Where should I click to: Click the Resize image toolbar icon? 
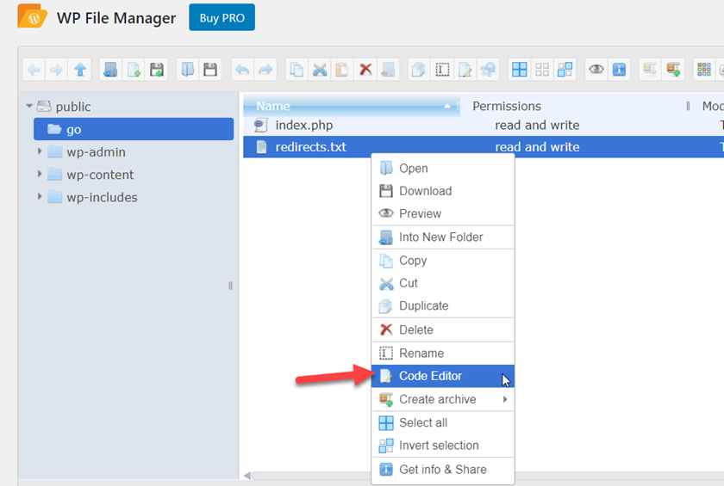coord(488,70)
